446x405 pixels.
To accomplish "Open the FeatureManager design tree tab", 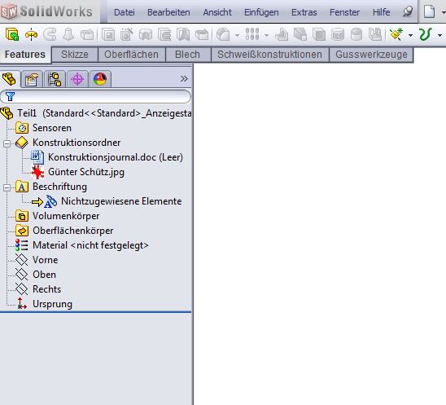I will [9, 79].
